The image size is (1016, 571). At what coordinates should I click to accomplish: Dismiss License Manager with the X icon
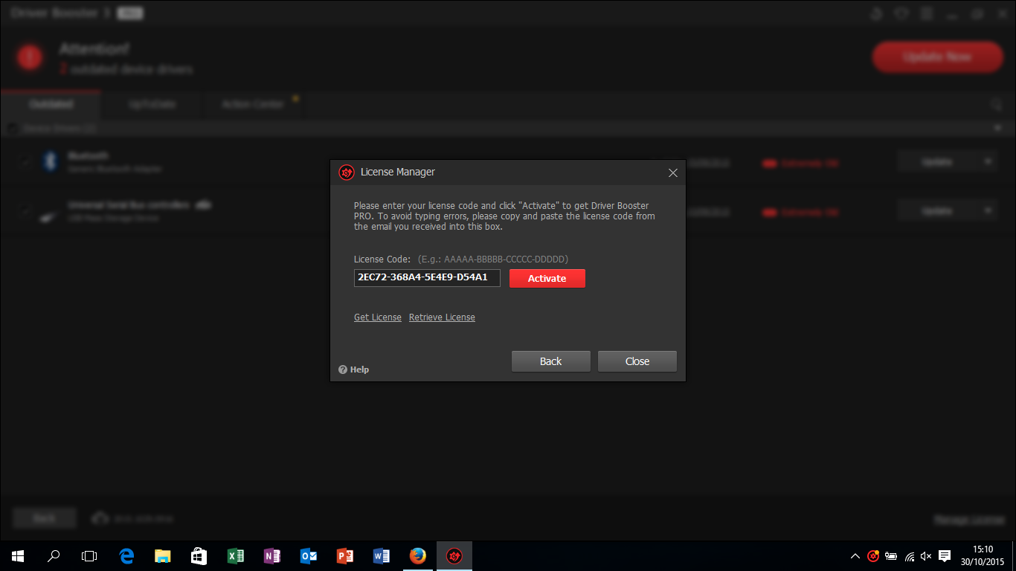(x=673, y=172)
